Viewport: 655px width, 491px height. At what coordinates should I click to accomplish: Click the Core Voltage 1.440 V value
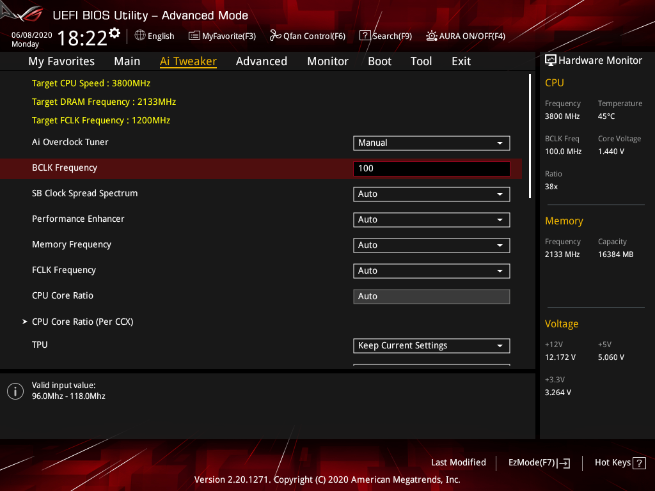pyautogui.click(x=611, y=152)
